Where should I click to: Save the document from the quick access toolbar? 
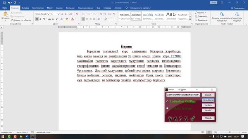pyautogui.click(x=4, y=3)
